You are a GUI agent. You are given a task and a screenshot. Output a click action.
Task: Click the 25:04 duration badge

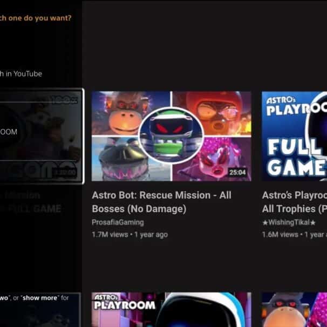(x=237, y=173)
